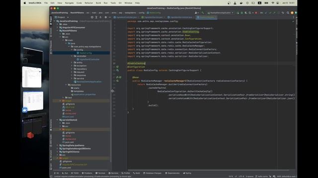Screen dimensions: 318x178
Task: Expand the service package folder
Action: point(72,79)
